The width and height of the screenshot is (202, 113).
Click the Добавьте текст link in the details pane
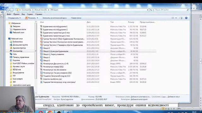point(174,97)
